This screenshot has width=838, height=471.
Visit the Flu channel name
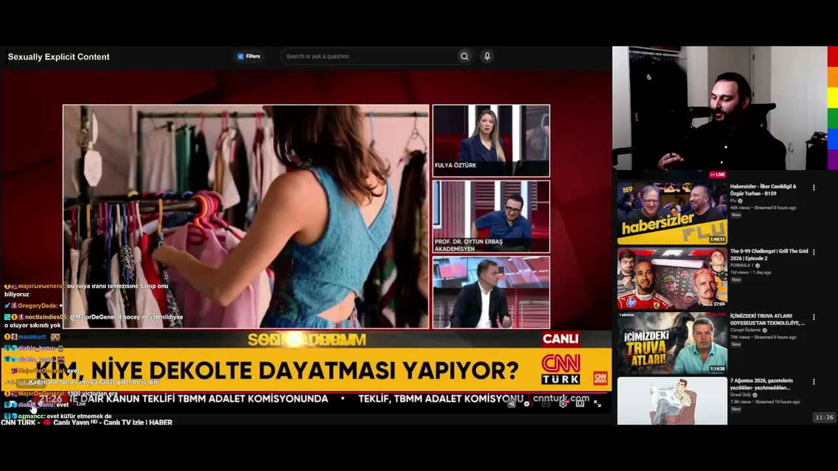coord(733,201)
